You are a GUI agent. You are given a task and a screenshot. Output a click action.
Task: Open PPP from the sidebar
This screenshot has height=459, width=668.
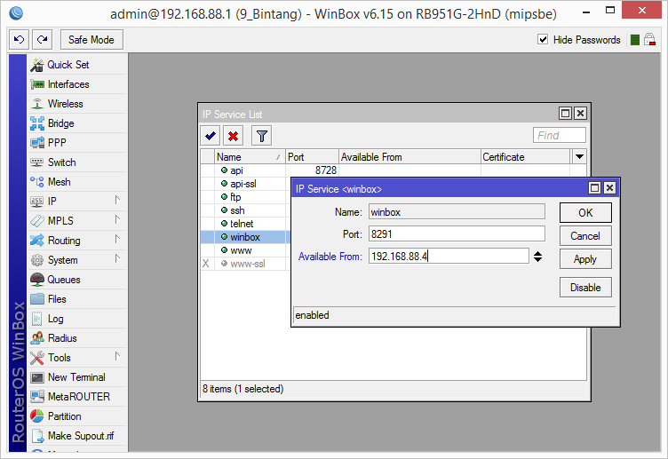point(78,143)
